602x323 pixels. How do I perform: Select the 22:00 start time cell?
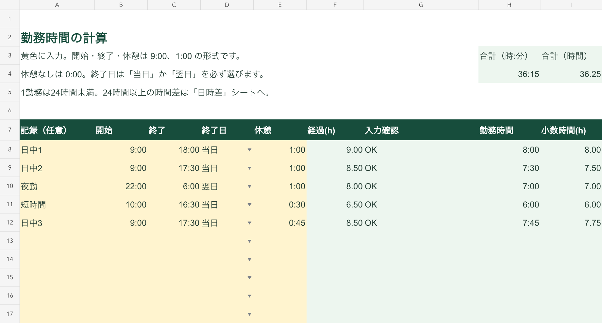point(121,186)
